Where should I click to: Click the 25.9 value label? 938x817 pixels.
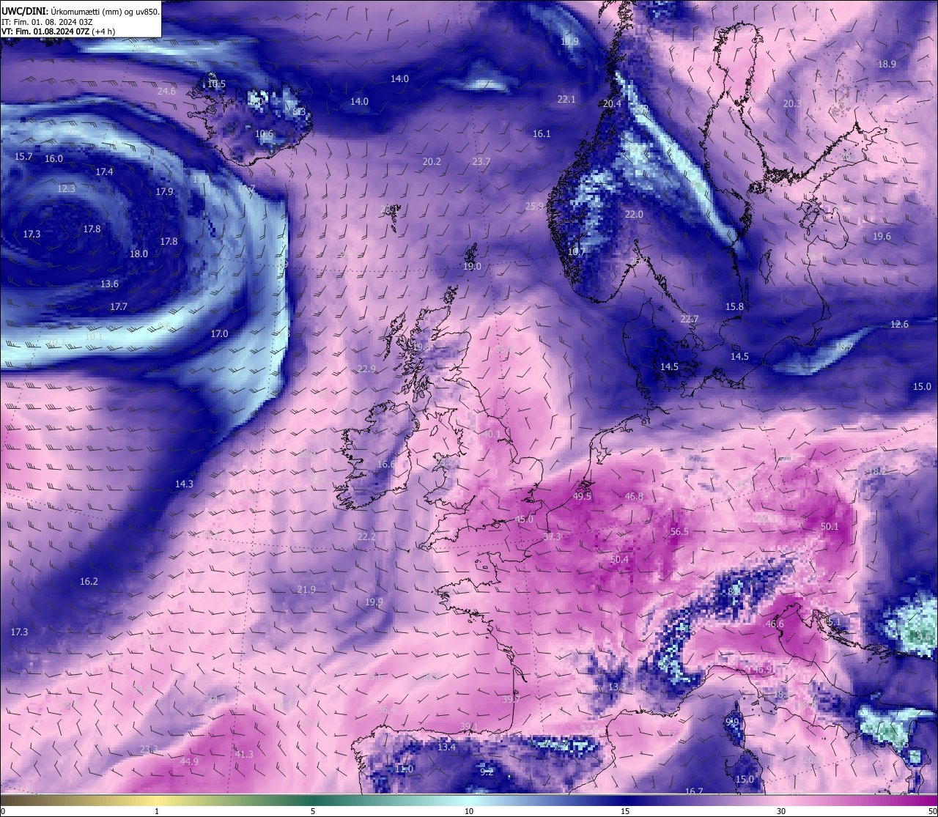(x=534, y=207)
